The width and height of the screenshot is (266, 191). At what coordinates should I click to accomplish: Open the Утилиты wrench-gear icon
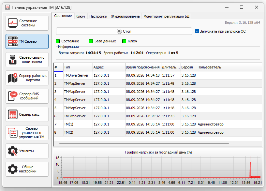13,151
